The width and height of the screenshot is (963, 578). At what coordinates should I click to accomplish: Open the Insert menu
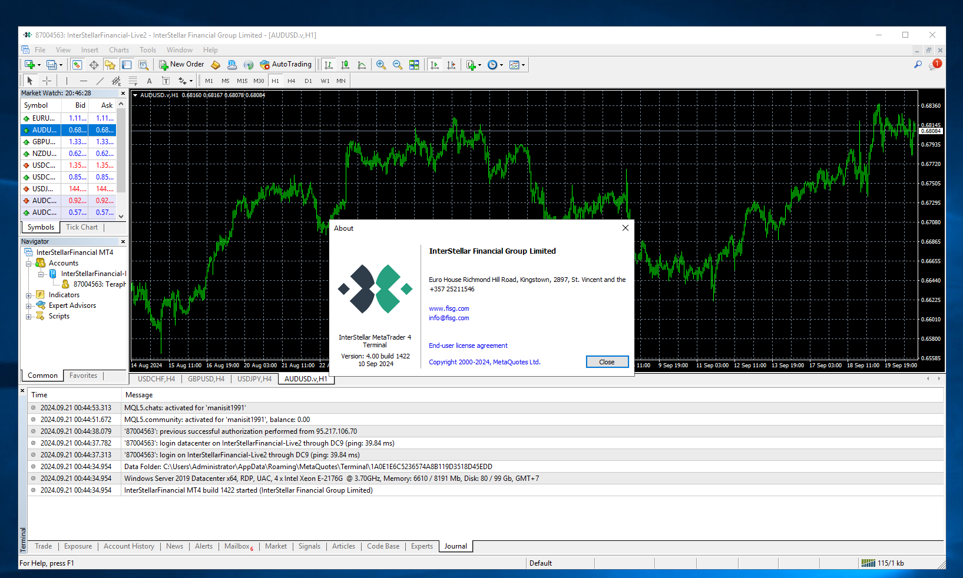point(90,50)
